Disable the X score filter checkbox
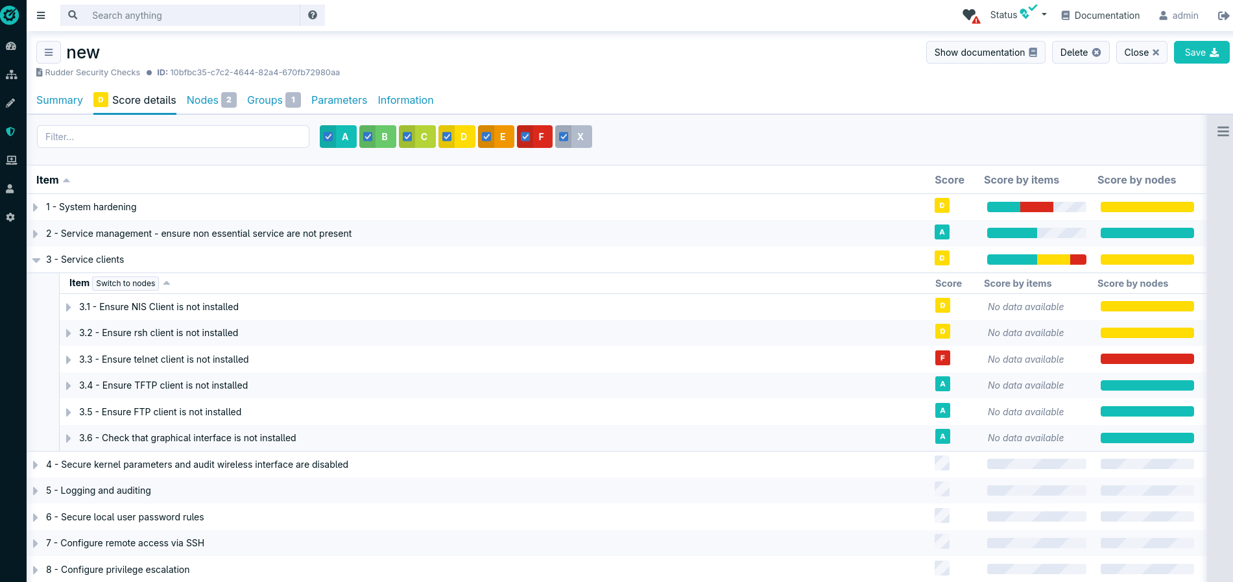Screen dimensions: 1233x582 (x=564, y=137)
